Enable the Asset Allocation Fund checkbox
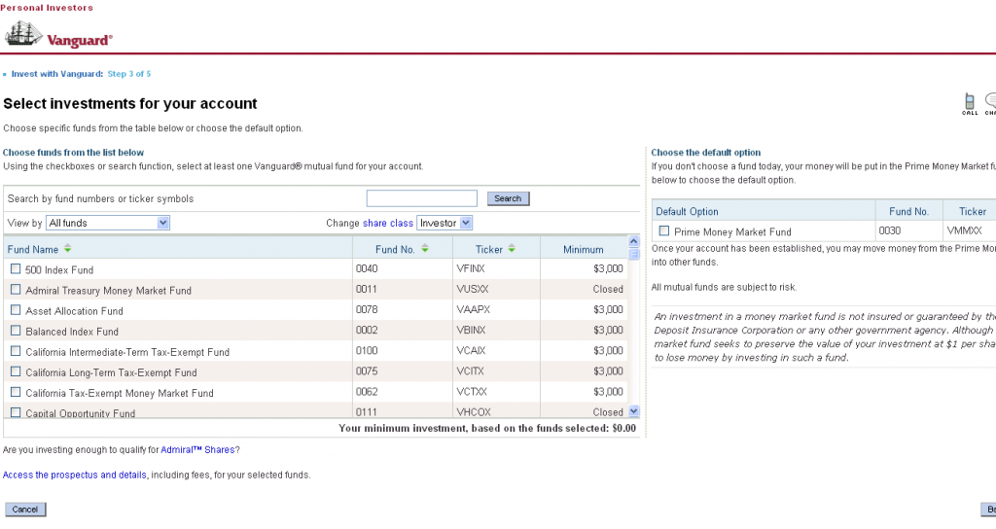 click(16, 310)
